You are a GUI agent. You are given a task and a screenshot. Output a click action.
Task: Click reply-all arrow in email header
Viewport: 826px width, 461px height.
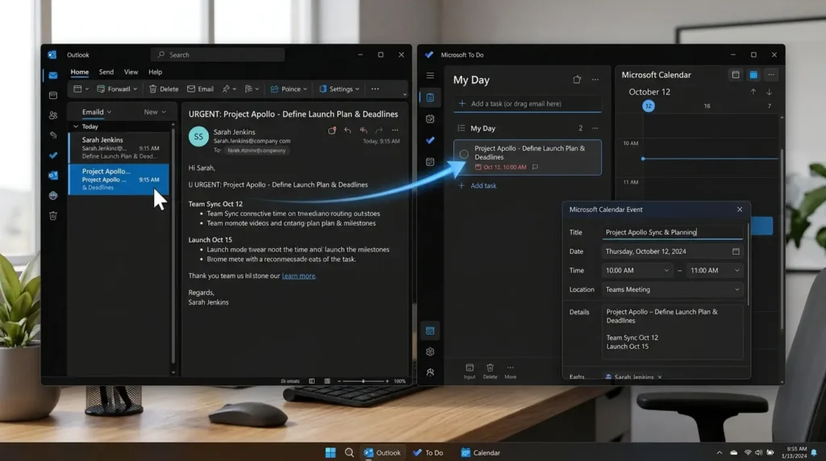pyautogui.click(x=364, y=131)
